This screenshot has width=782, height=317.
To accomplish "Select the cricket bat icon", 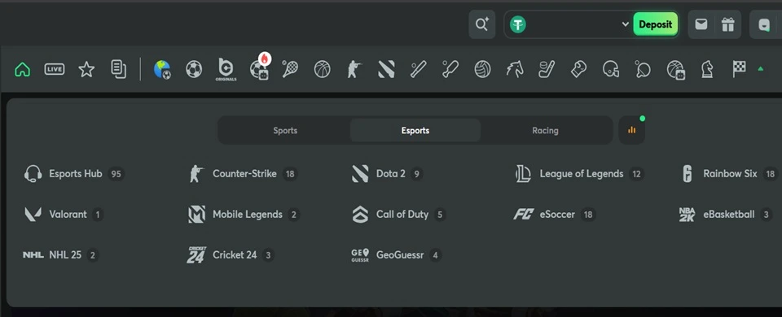I will [450, 69].
